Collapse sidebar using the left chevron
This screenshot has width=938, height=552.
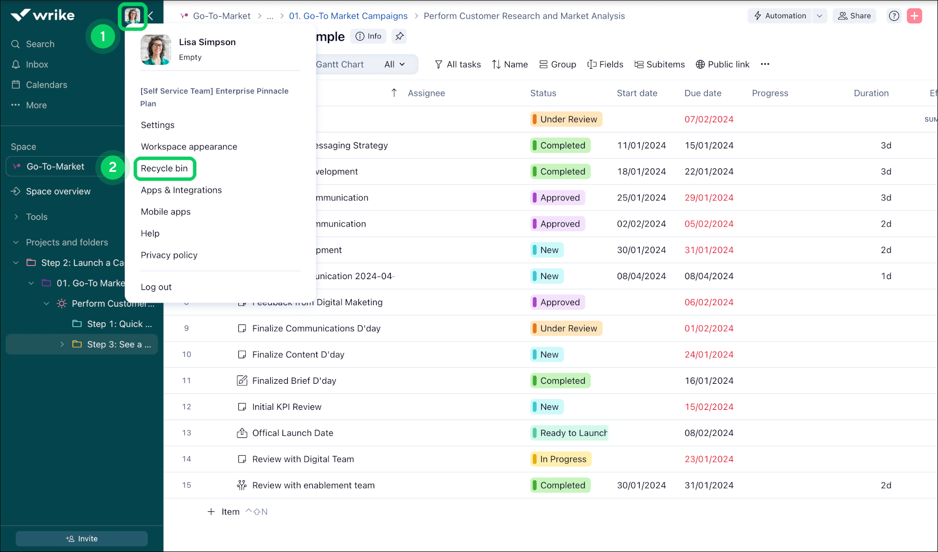151,16
